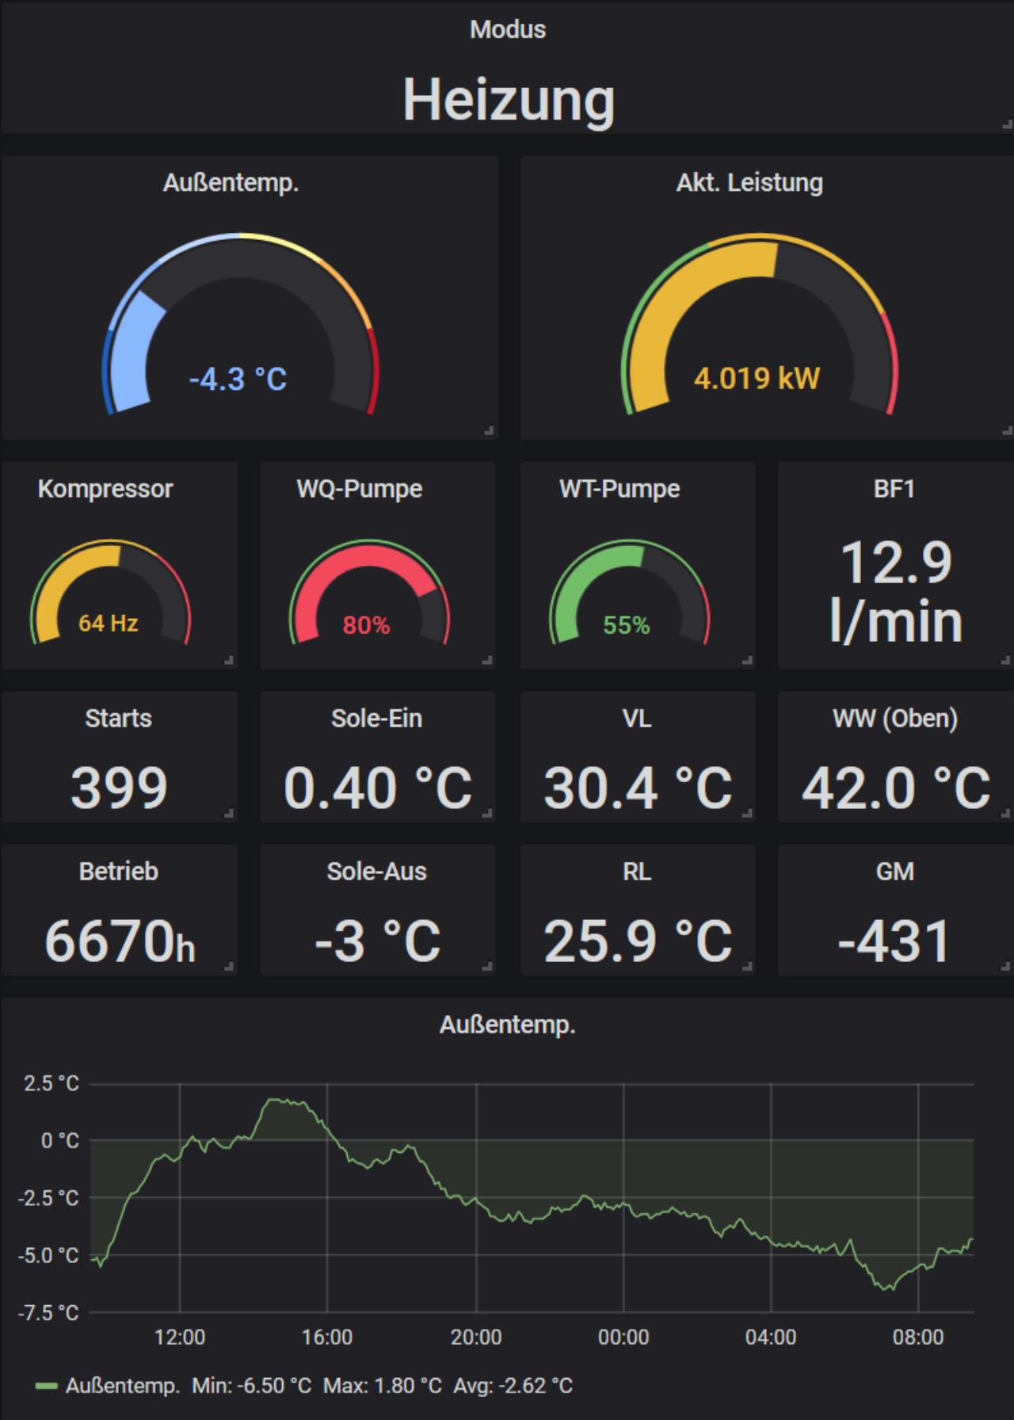Click the Avg: -2.62 °C legend value
Screen dimensions: 1014x1420
(x=513, y=1385)
